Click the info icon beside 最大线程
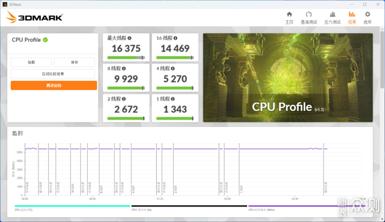385x222 pixels. (130, 38)
